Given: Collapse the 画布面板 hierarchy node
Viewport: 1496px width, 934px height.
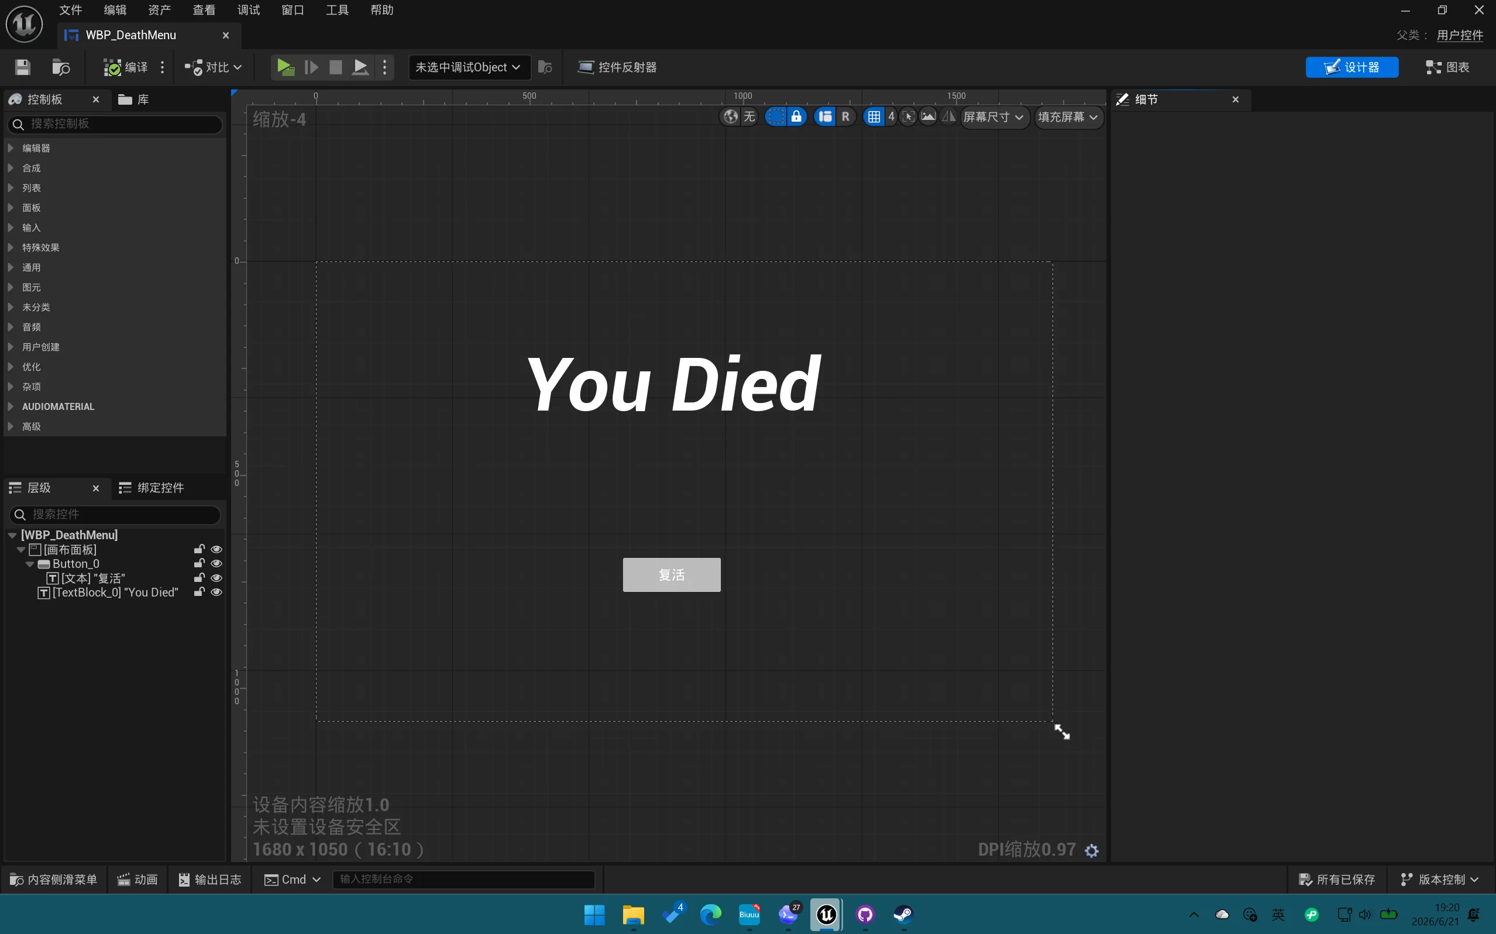Looking at the screenshot, I should [21, 550].
